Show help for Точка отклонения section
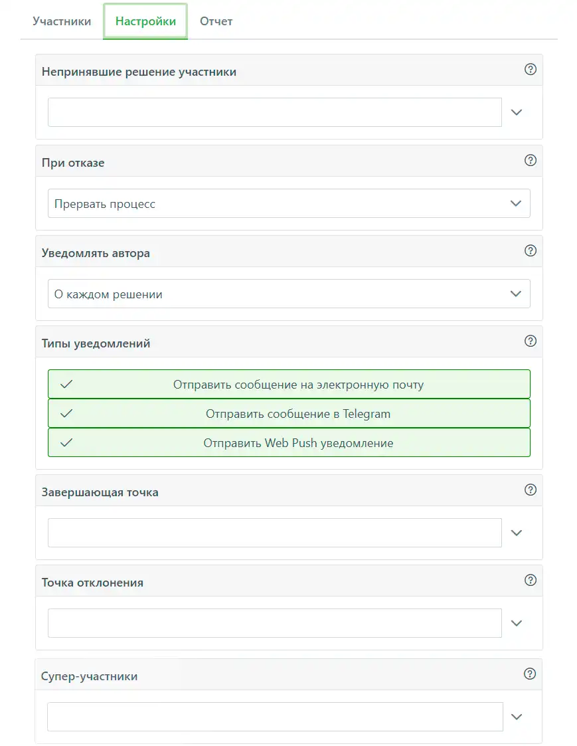This screenshot has width=577, height=746. coord(531,581)
